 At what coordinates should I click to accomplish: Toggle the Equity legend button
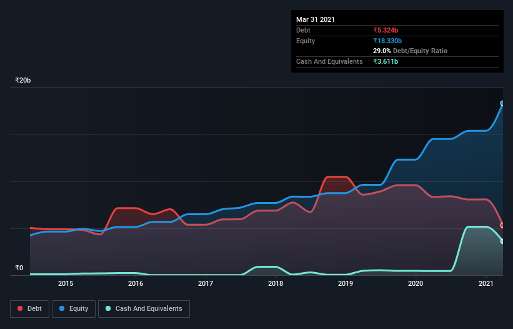coord(74,309)
